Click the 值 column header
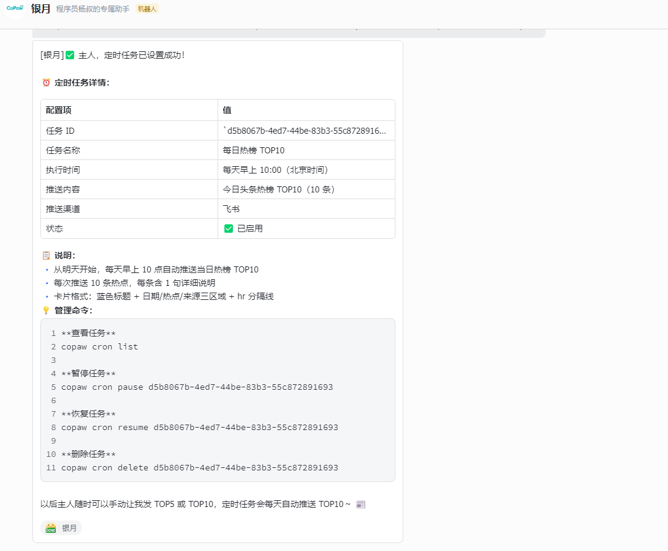Image resolution: width=668 pixels, height=551 pixels. [x=306, y=111]
